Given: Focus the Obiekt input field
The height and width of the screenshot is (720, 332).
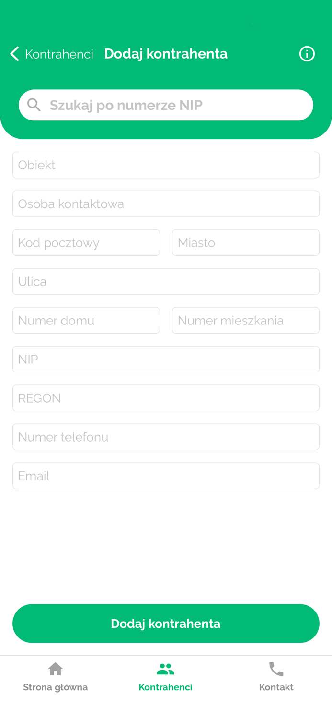Looking at the screenshot, I should tap(166, 165).
